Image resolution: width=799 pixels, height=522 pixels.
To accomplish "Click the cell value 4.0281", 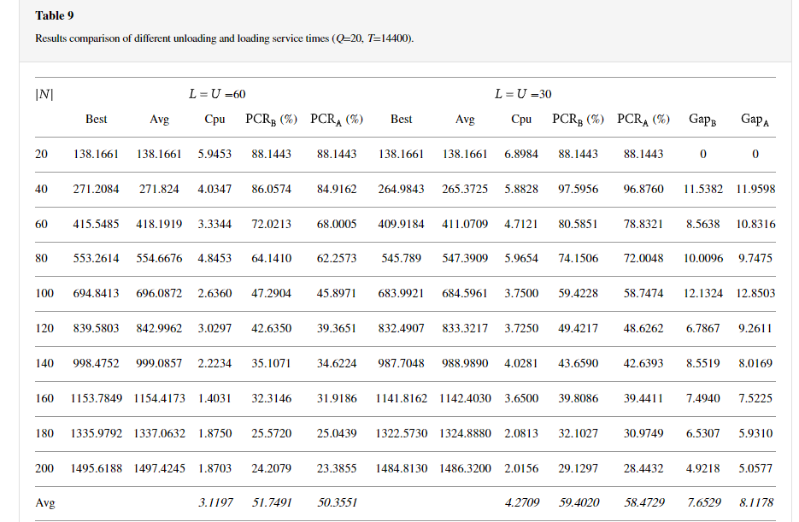I will 521,363.
